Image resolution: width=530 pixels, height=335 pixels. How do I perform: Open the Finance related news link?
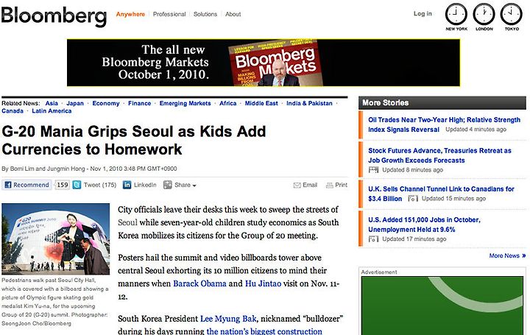tap(140, 103)
